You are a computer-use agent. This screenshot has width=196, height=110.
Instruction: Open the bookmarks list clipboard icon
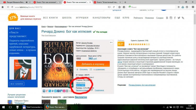(x=124, y=7)
